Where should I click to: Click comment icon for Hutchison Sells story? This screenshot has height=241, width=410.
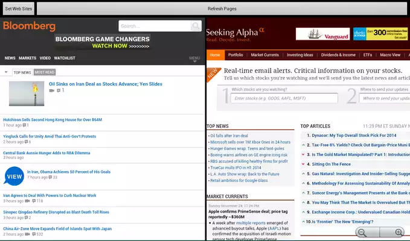pyautogui.click(x=24, y=125)
